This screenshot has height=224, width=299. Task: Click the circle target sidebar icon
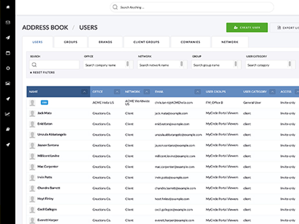point(8,68)
